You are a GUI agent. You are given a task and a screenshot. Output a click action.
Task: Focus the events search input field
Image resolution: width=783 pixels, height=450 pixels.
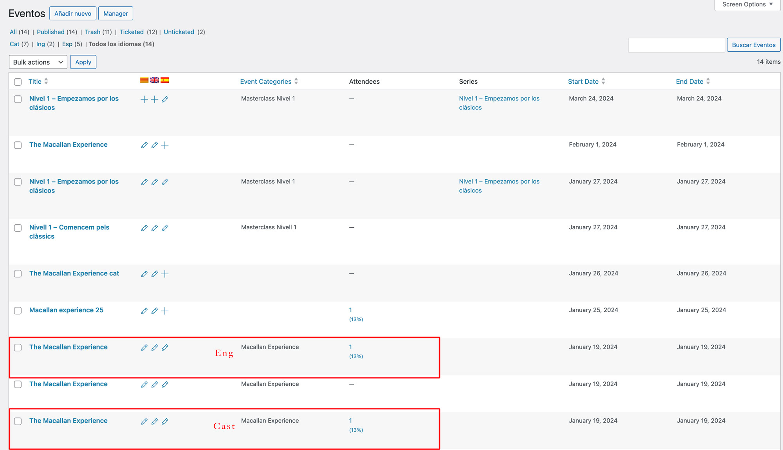click(677, 45)
